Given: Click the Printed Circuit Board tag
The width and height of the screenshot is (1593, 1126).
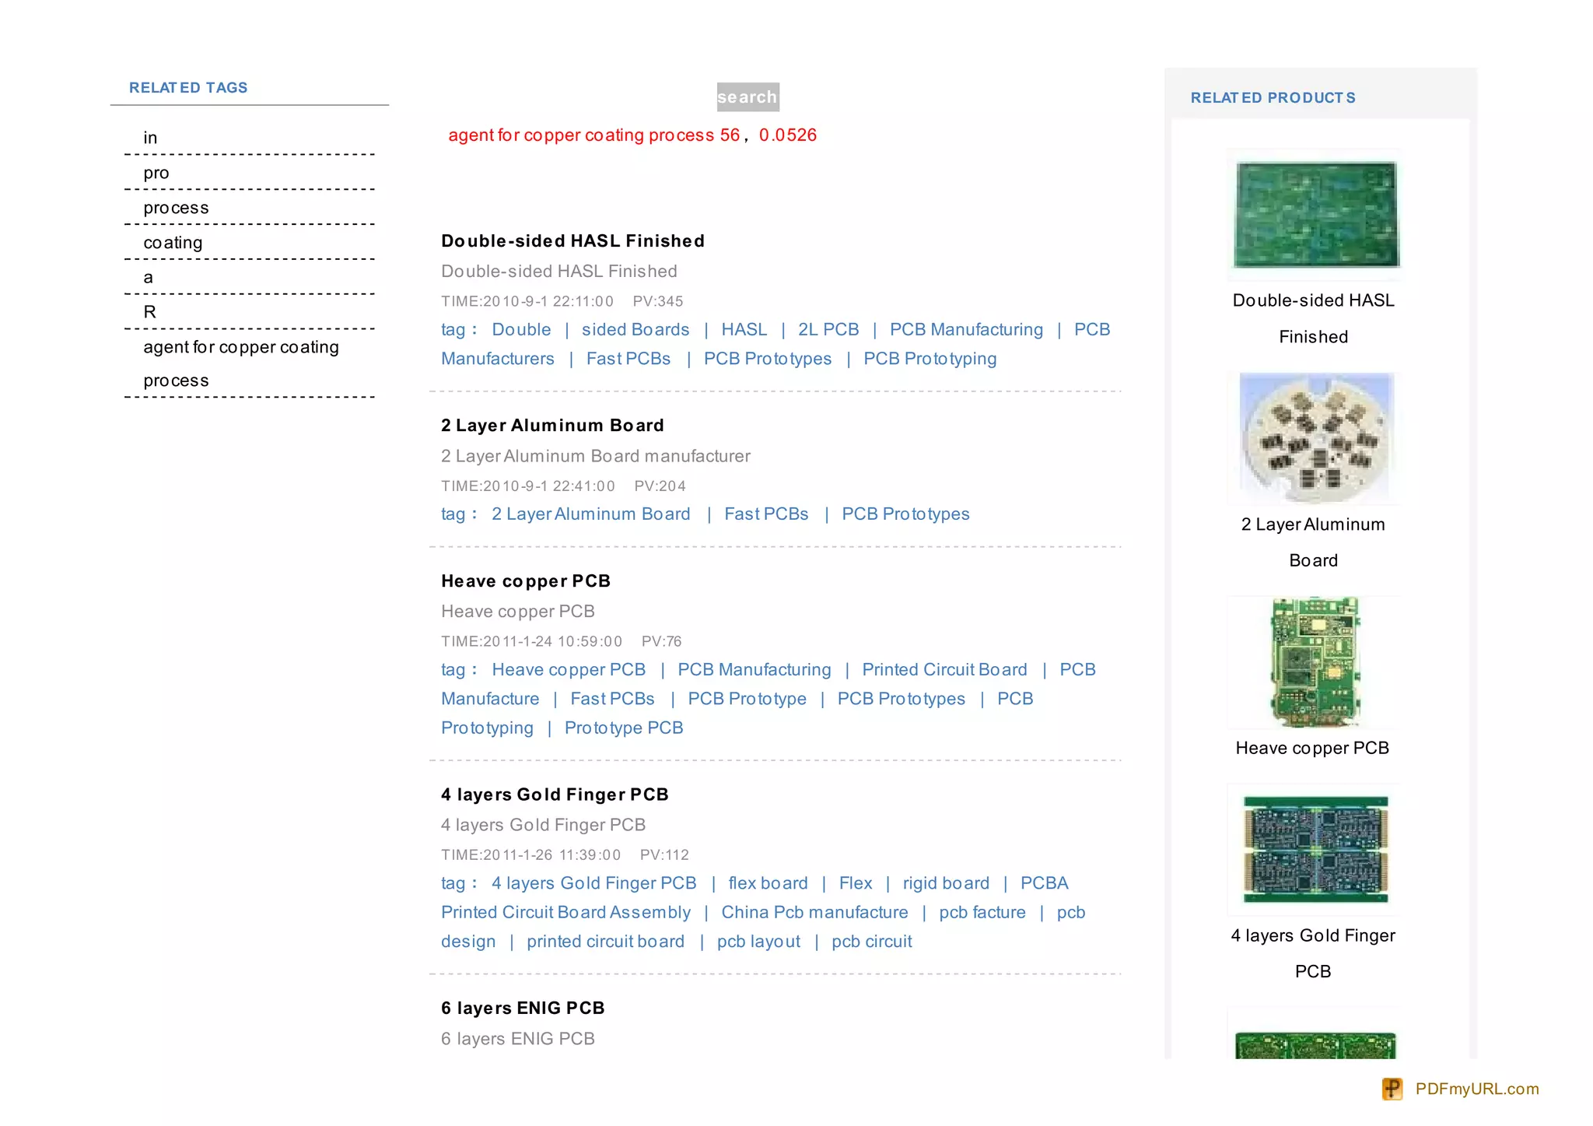Looking at the screenshot, I should [944, 670].
